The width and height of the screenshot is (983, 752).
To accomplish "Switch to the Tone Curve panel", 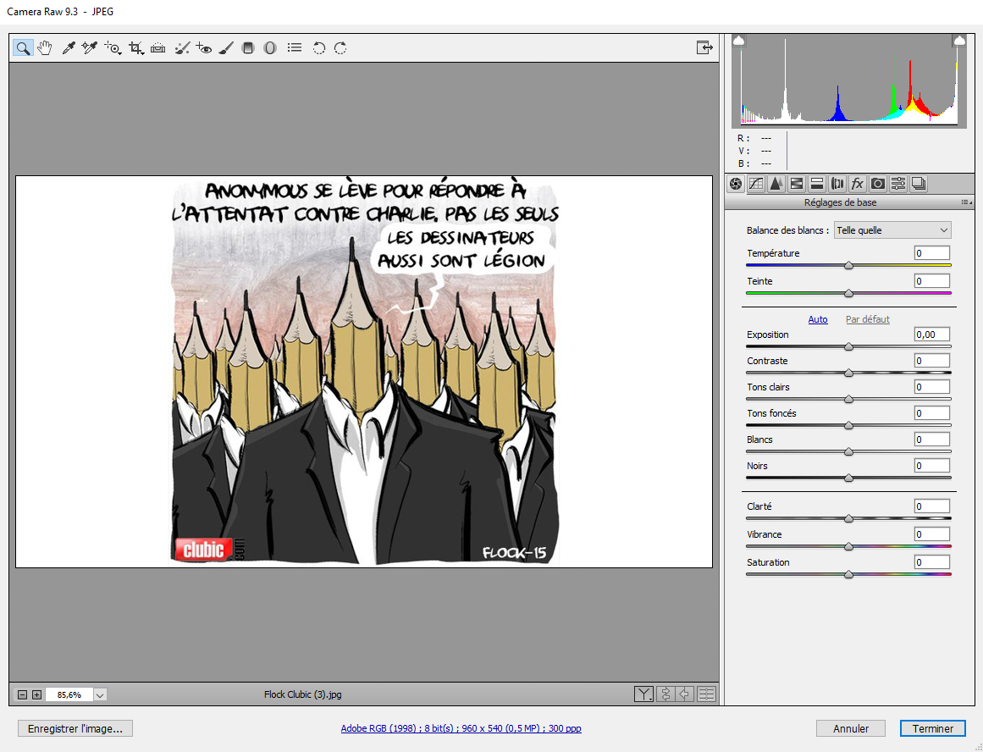I will [755, 183].
